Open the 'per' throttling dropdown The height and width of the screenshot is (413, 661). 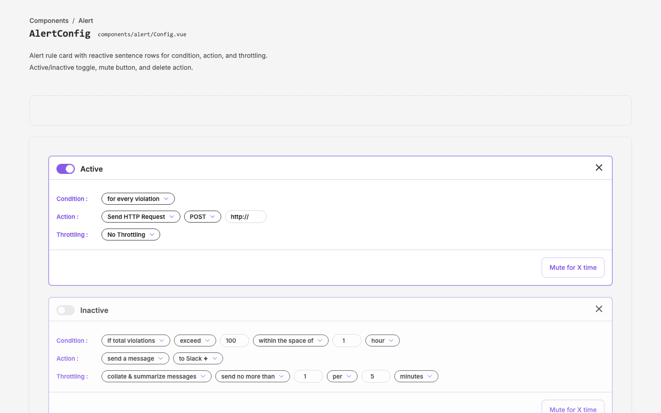pos(342,376)
